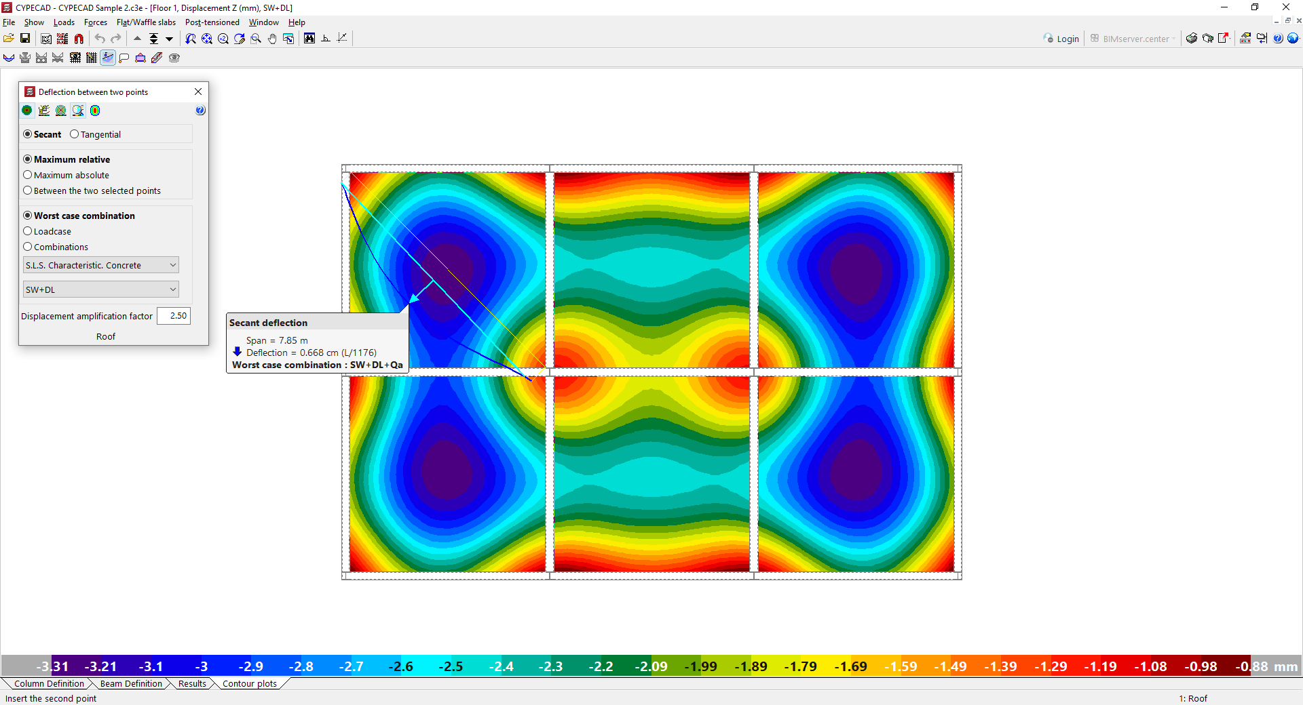The height and width of the screenshot is (705, 1303).
Task: Expand the SW+DL loadcase dropdown
Action: coord(101,289)
